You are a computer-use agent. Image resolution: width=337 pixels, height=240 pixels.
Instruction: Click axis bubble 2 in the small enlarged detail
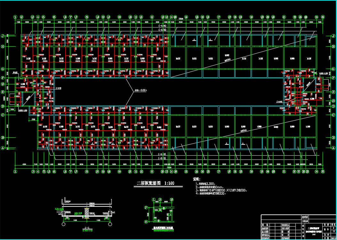pyautogui.click(x=160, y=200)
